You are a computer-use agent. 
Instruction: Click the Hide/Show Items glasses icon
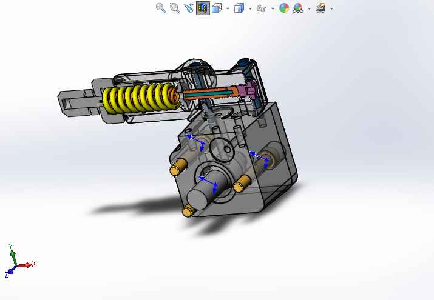262,8
